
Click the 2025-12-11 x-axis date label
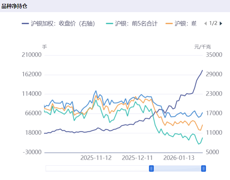(137, 158)
